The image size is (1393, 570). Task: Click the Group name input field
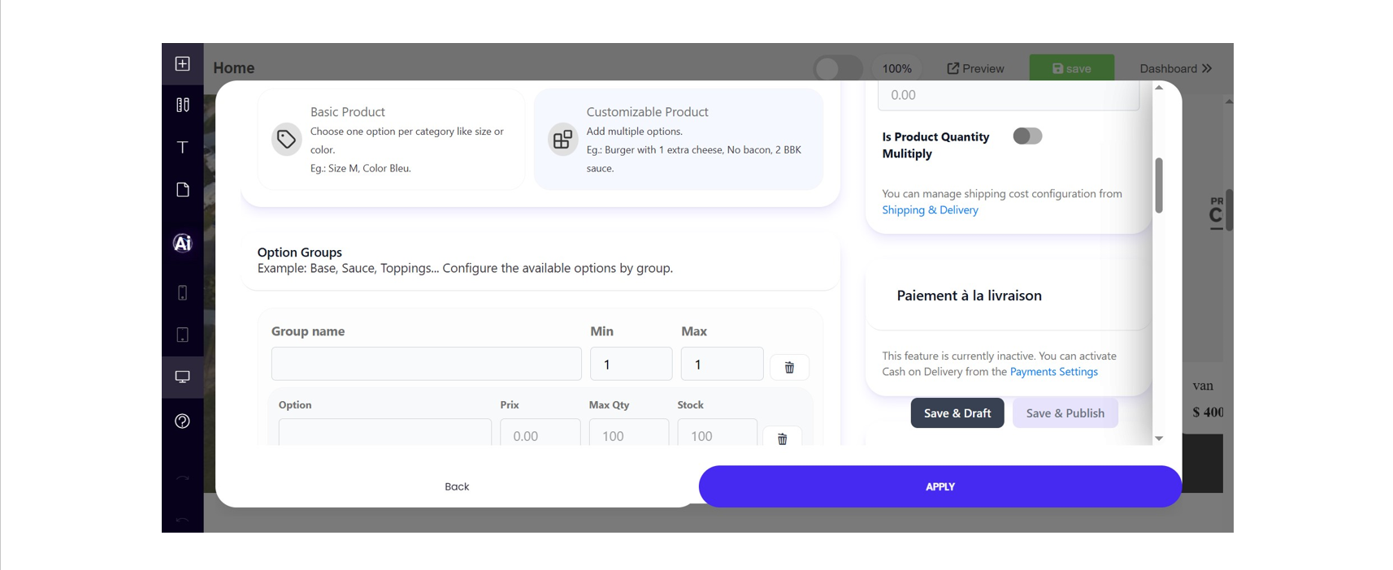click(427, 364)
